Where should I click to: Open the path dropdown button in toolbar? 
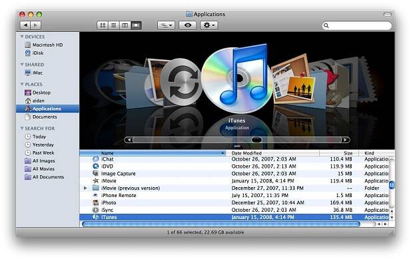pos(166,25)
